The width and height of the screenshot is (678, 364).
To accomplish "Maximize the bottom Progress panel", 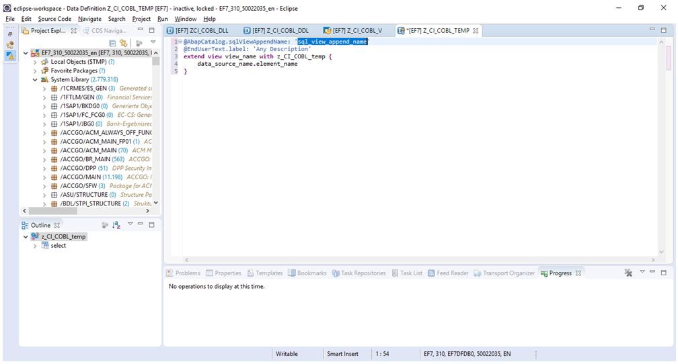I will click(664, 273).
